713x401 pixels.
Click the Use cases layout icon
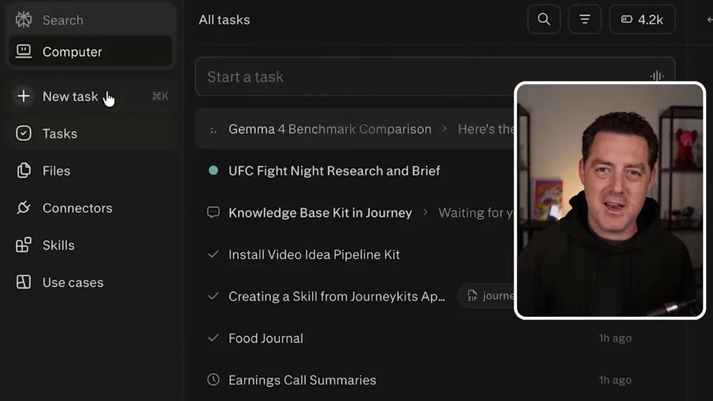[23, 282]
